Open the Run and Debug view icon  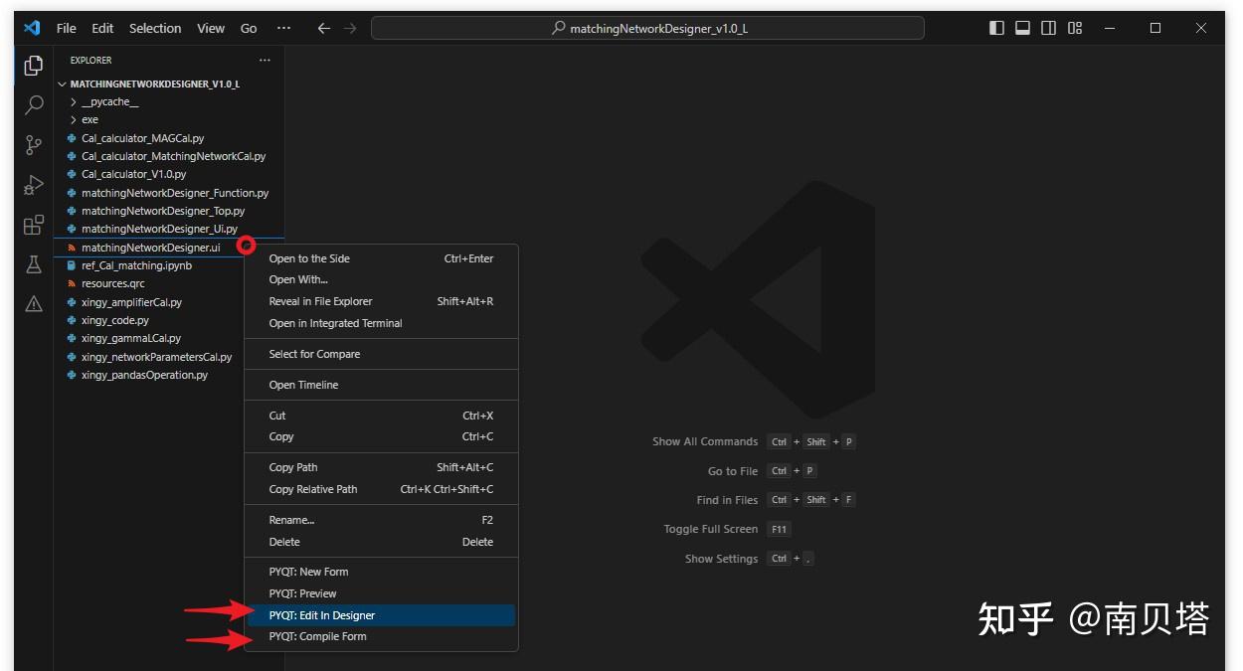(x=34, y=185)
